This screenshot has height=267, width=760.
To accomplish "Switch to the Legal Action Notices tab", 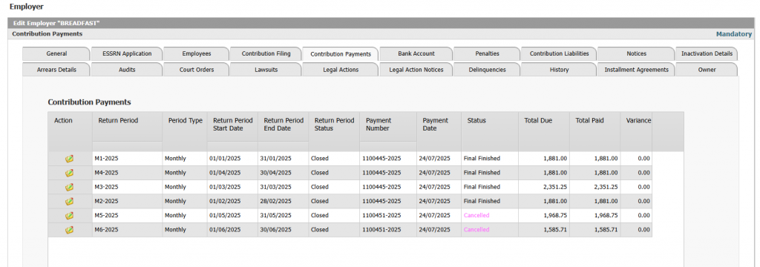I will [416, 70].
